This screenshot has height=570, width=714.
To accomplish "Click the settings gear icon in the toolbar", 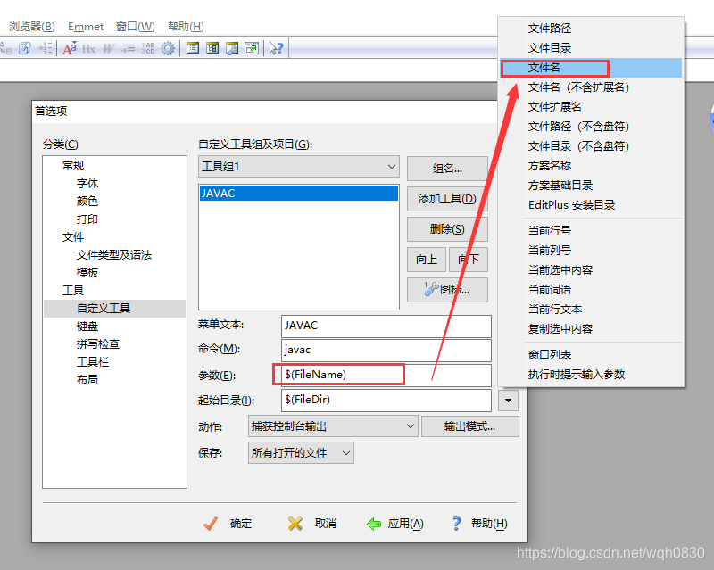I will pyautogui.click(x=168, y=47).
